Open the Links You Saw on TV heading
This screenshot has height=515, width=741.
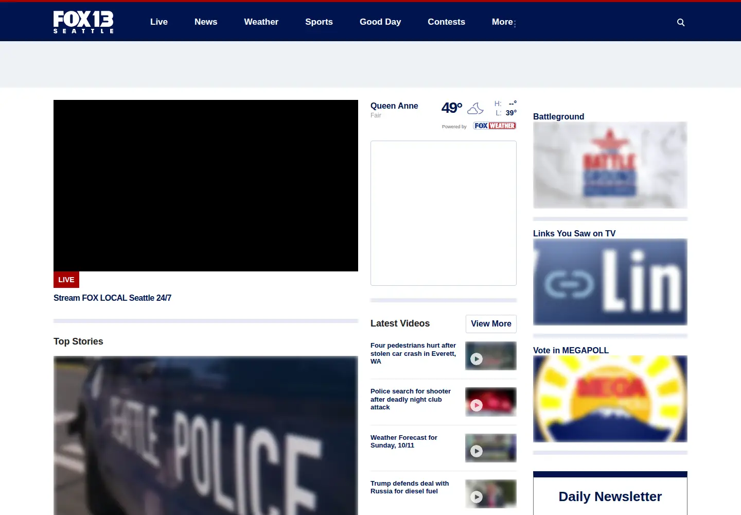pos(574,233)
